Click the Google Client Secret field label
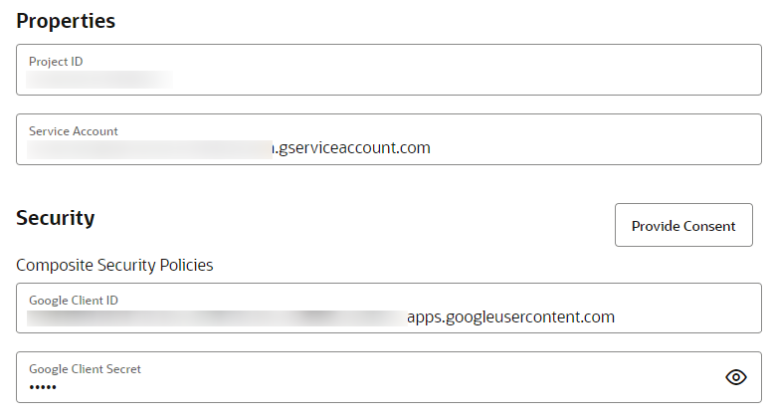The height and width of the screenshot is (419, 771). 85,369
